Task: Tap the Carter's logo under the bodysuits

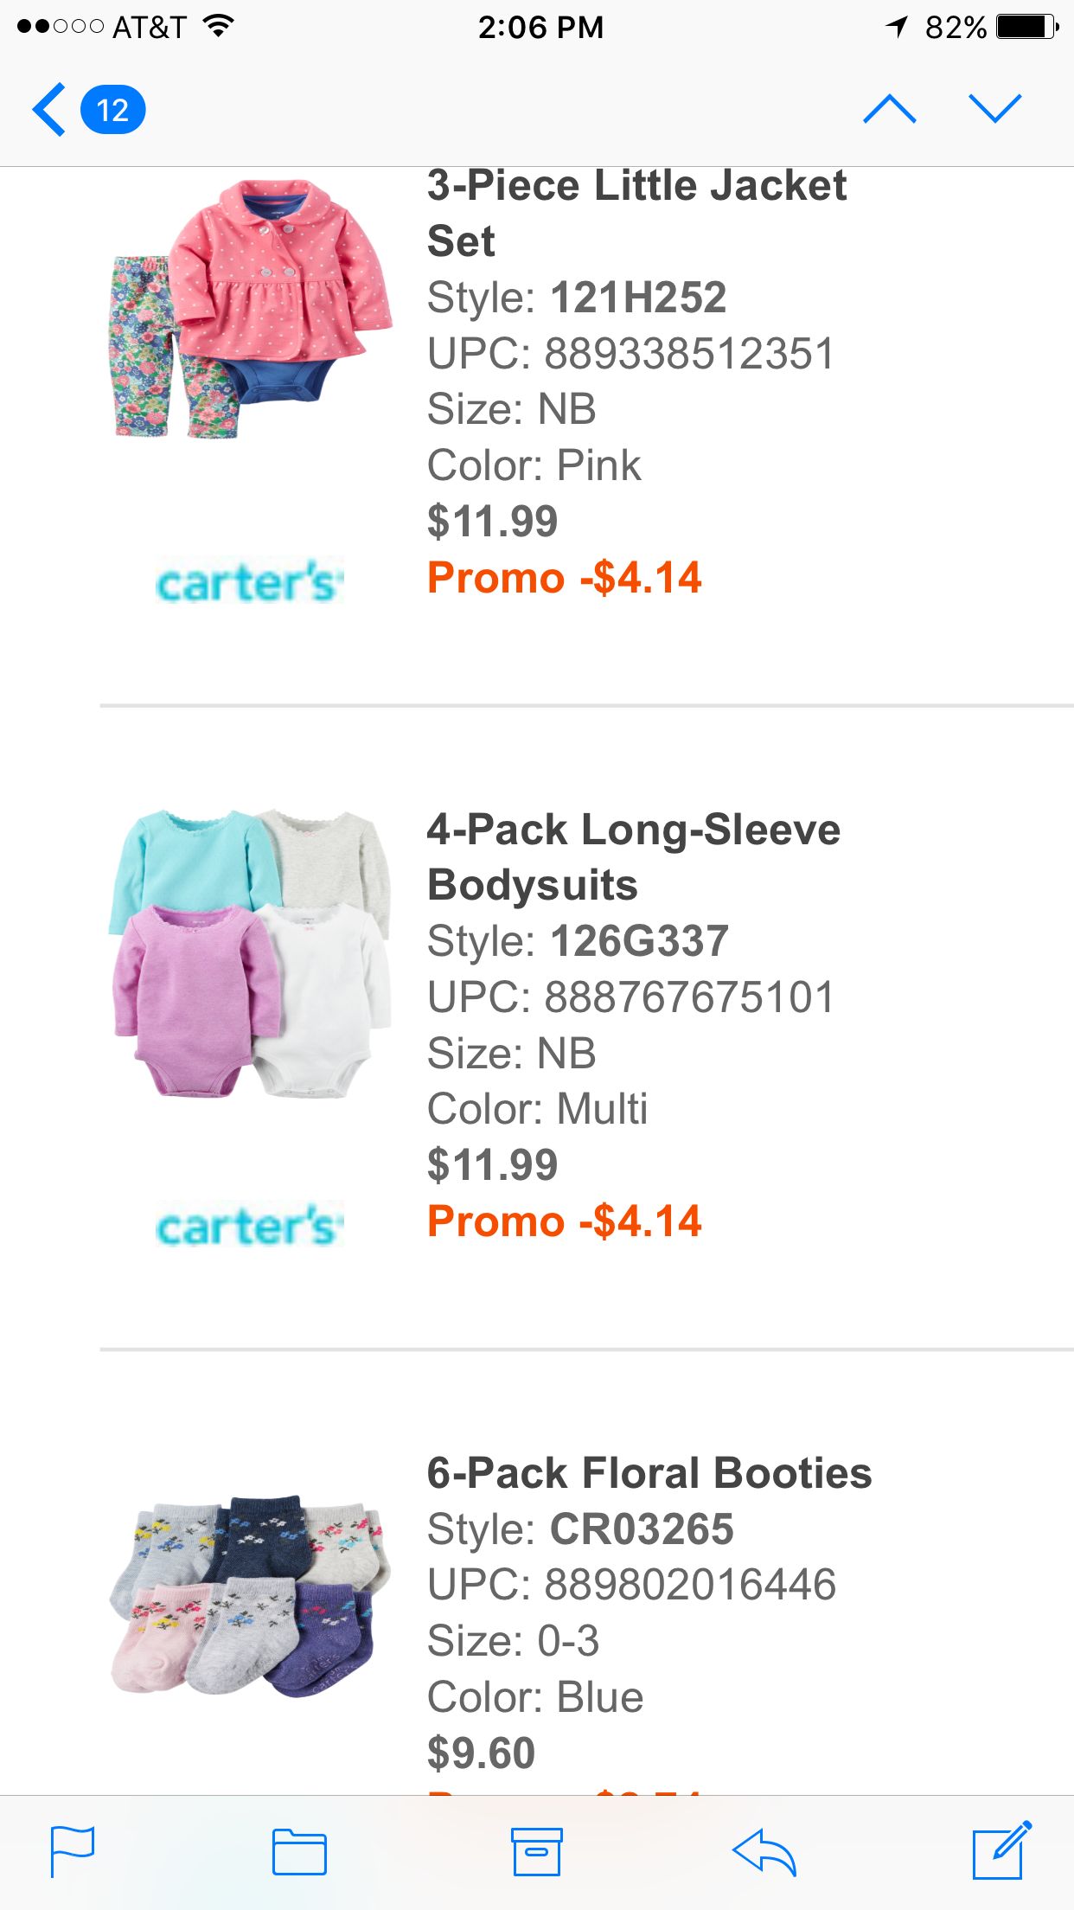Action: tap(249, 1225)
